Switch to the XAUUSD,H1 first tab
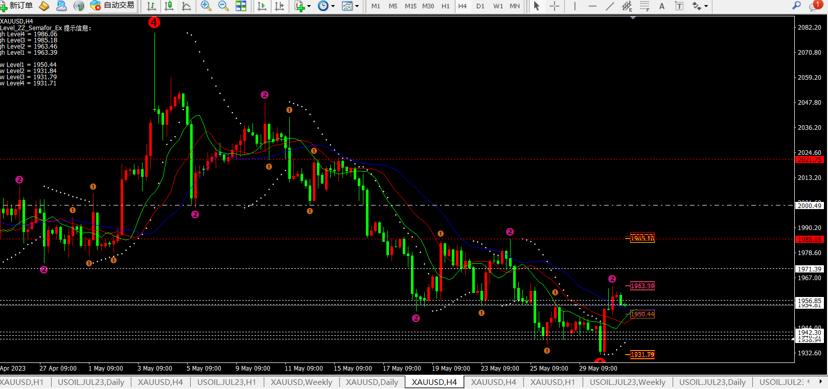 pyautogui.click(x=21, y=382)
